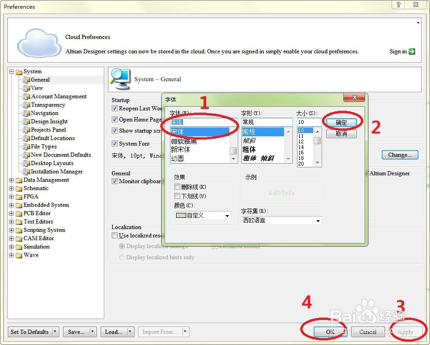Click the PCB Editor folder icon

click(19, 213)
